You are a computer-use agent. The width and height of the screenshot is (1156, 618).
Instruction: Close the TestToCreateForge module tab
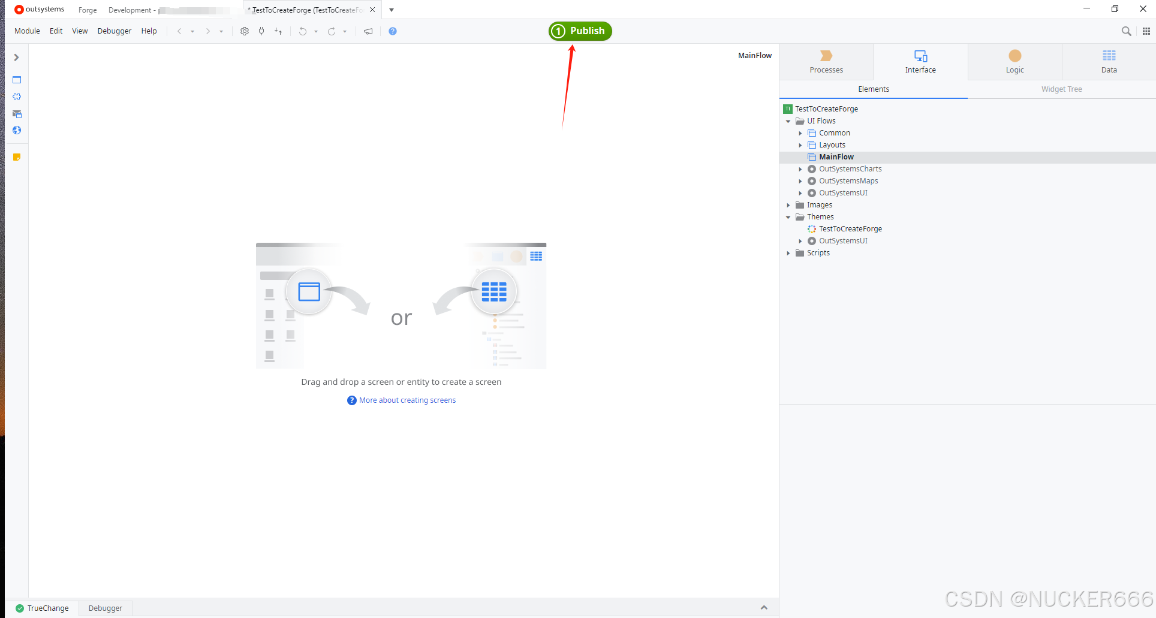click(x=372, y=10)
